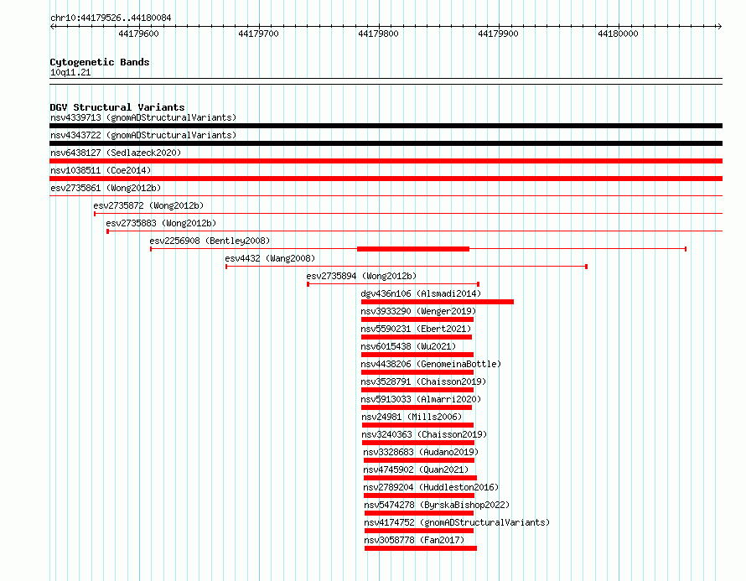746x581 pixels.
Task: Select the nsv5590231 Ebert2021 label
Action: point(416,329)
